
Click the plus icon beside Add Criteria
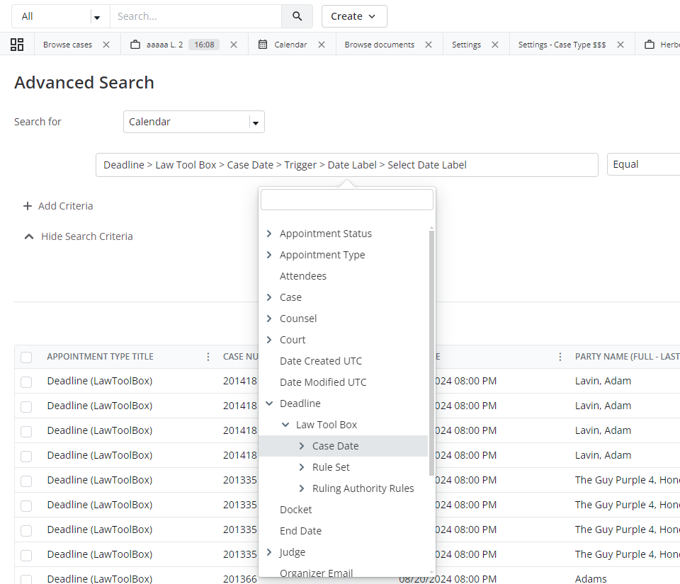28,206
